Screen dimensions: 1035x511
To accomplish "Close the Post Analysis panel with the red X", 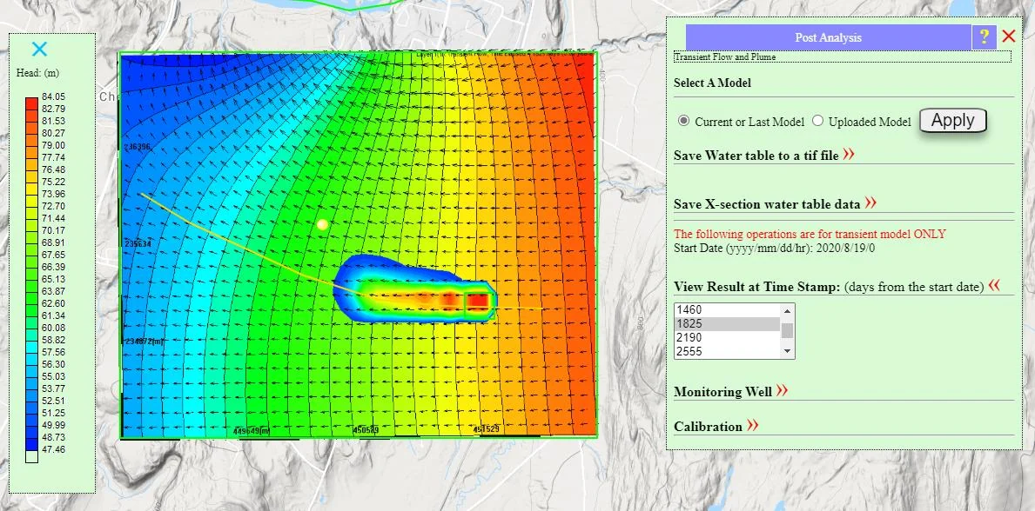I will coord(1009,36).
